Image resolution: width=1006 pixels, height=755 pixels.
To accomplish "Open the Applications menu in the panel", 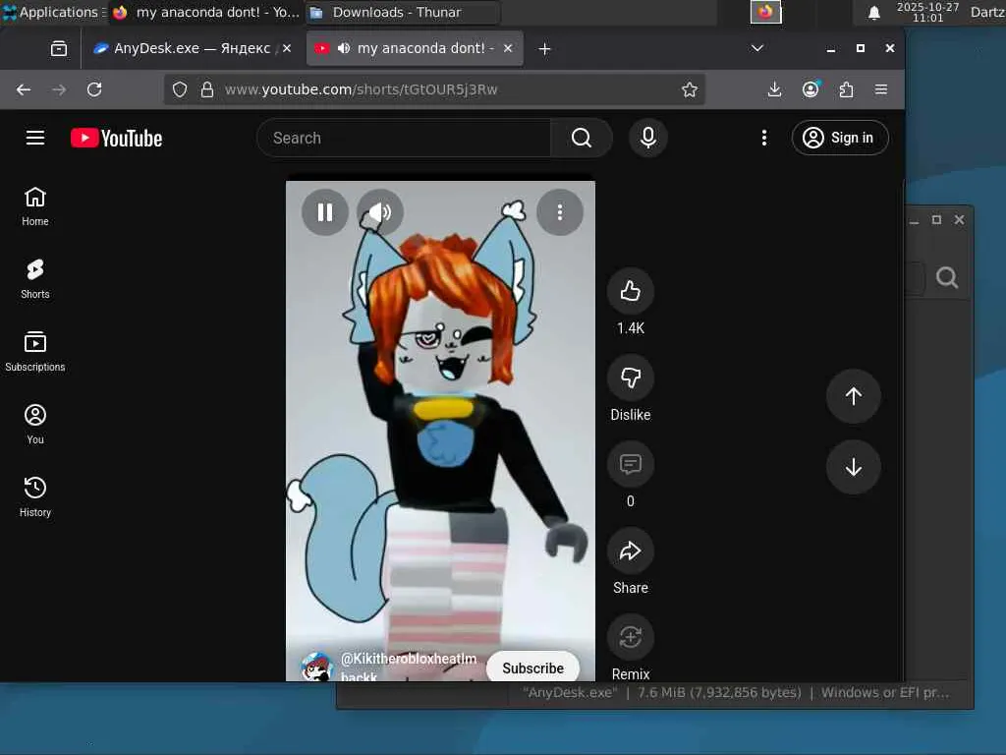I will point(54,12).
